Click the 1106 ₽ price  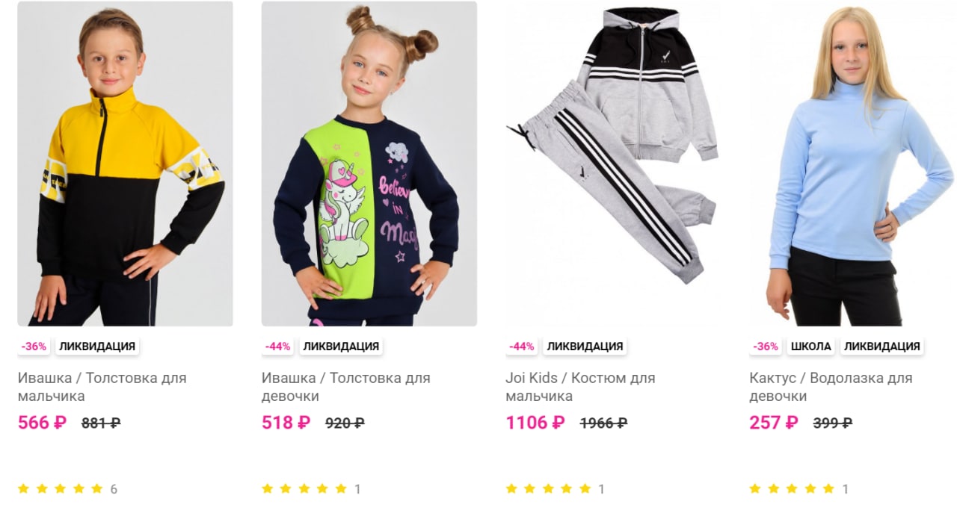[x=535, y=423]
